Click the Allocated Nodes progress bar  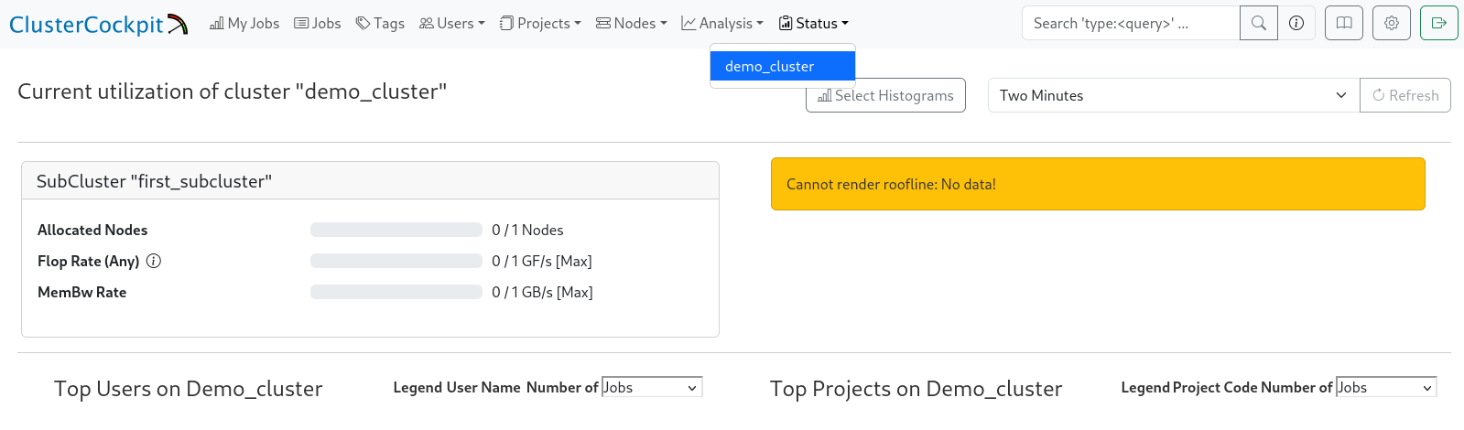point(396,230)
